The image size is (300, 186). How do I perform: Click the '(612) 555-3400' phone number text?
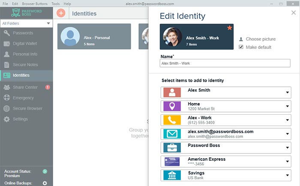[201, 123]
